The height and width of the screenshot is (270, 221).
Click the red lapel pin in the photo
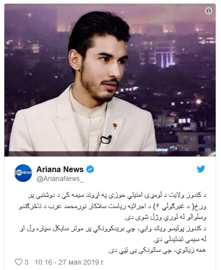coord(115,126)
